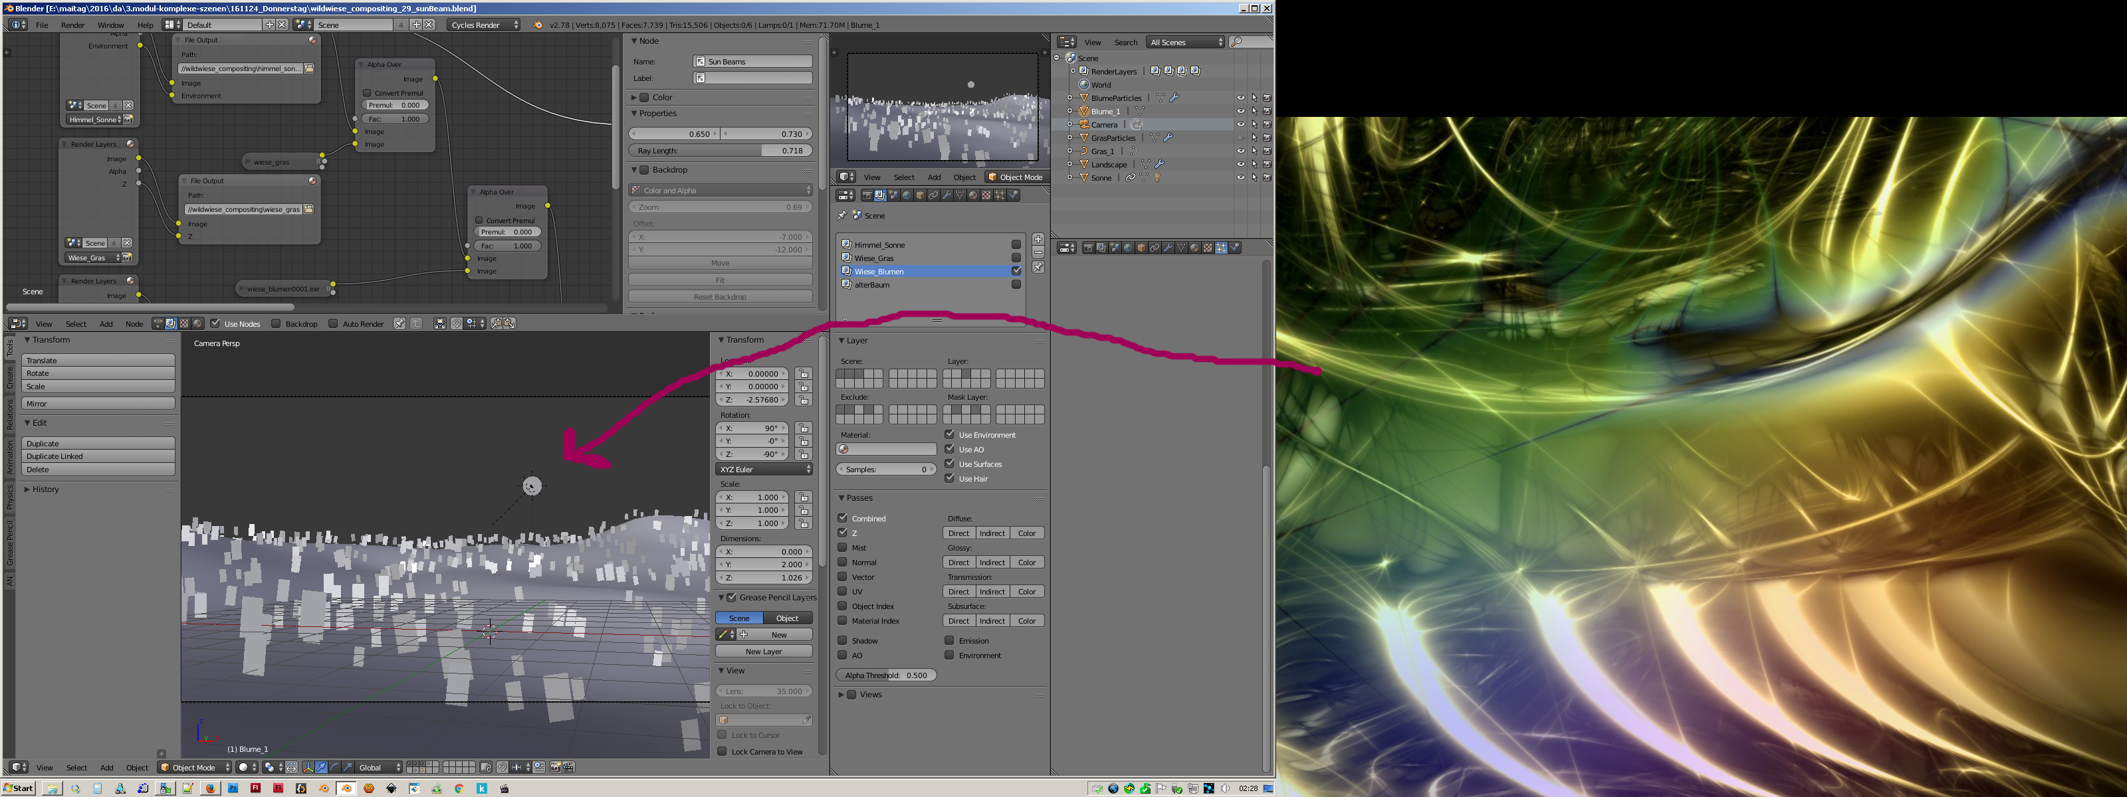Select the alterBaum render layer entry
The width and height of the screenshot is (2127, 797).
pyautogui.click(x=872, y=285)
